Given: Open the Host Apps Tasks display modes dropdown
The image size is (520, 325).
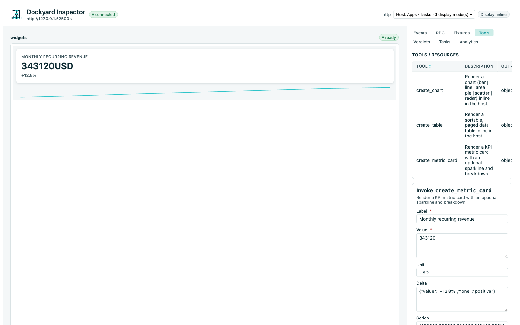Looking at the screenshot, I should [x=434, y=14].
